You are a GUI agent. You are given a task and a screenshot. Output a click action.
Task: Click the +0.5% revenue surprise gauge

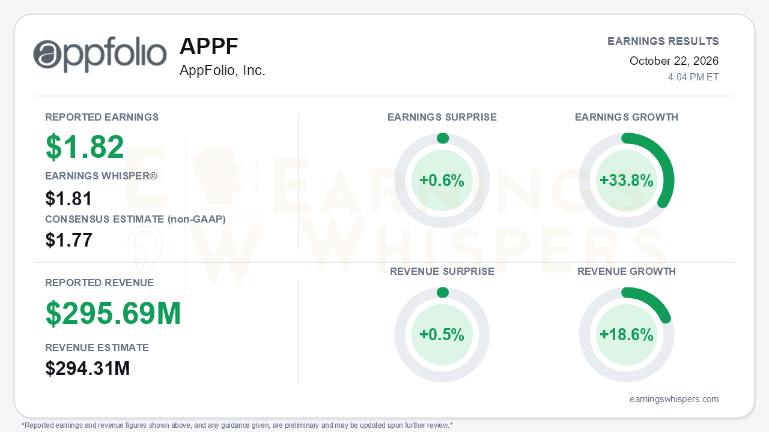click(x=442, y=335)
